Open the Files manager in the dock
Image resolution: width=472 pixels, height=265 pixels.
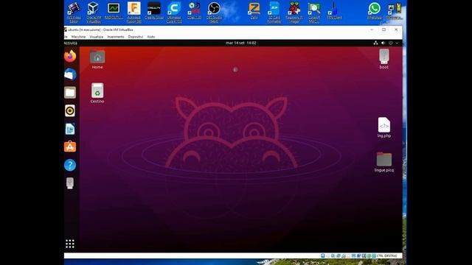tap(70, 93)
